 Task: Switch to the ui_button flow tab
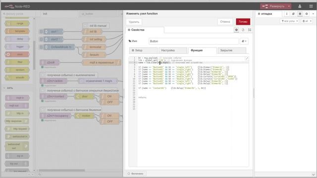click(x=98, y=14)
